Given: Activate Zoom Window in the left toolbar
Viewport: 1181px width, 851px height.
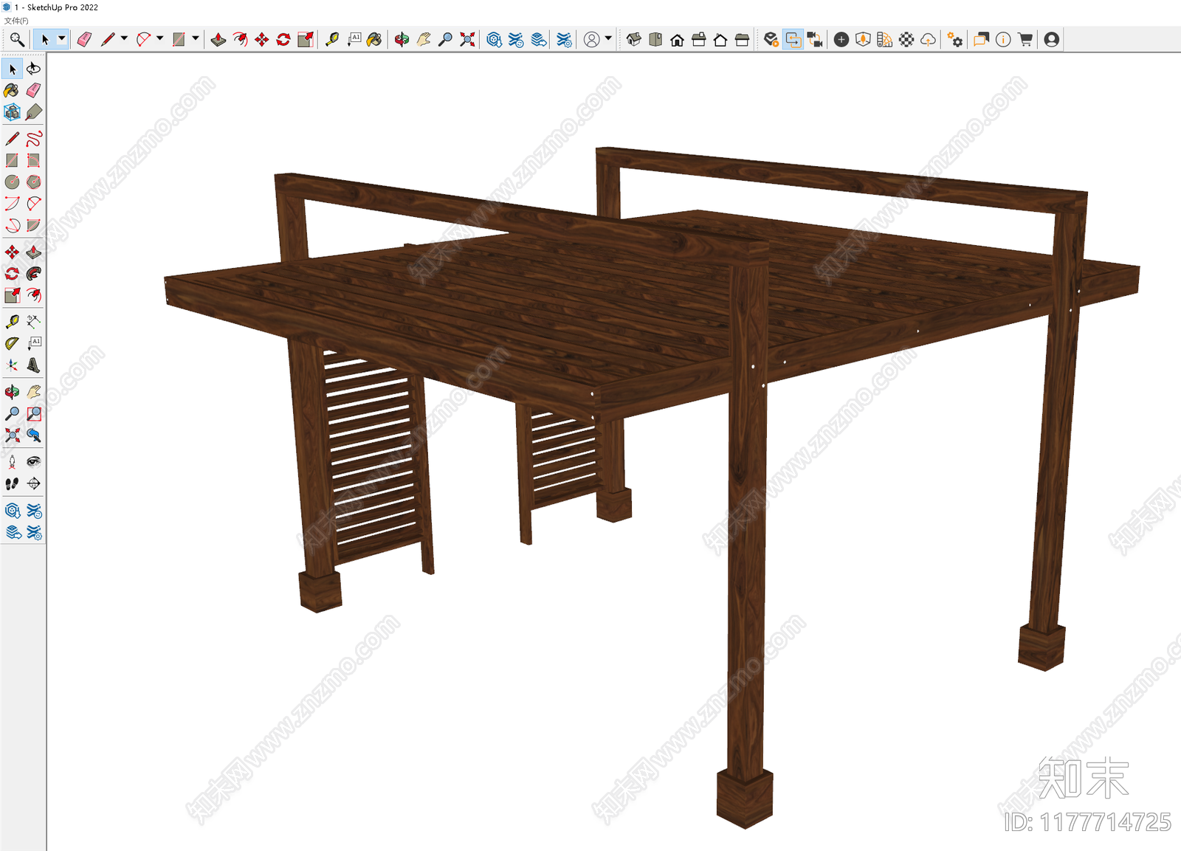Looking at the screenshot, I should pyautogui.click(x=34, y=413).
